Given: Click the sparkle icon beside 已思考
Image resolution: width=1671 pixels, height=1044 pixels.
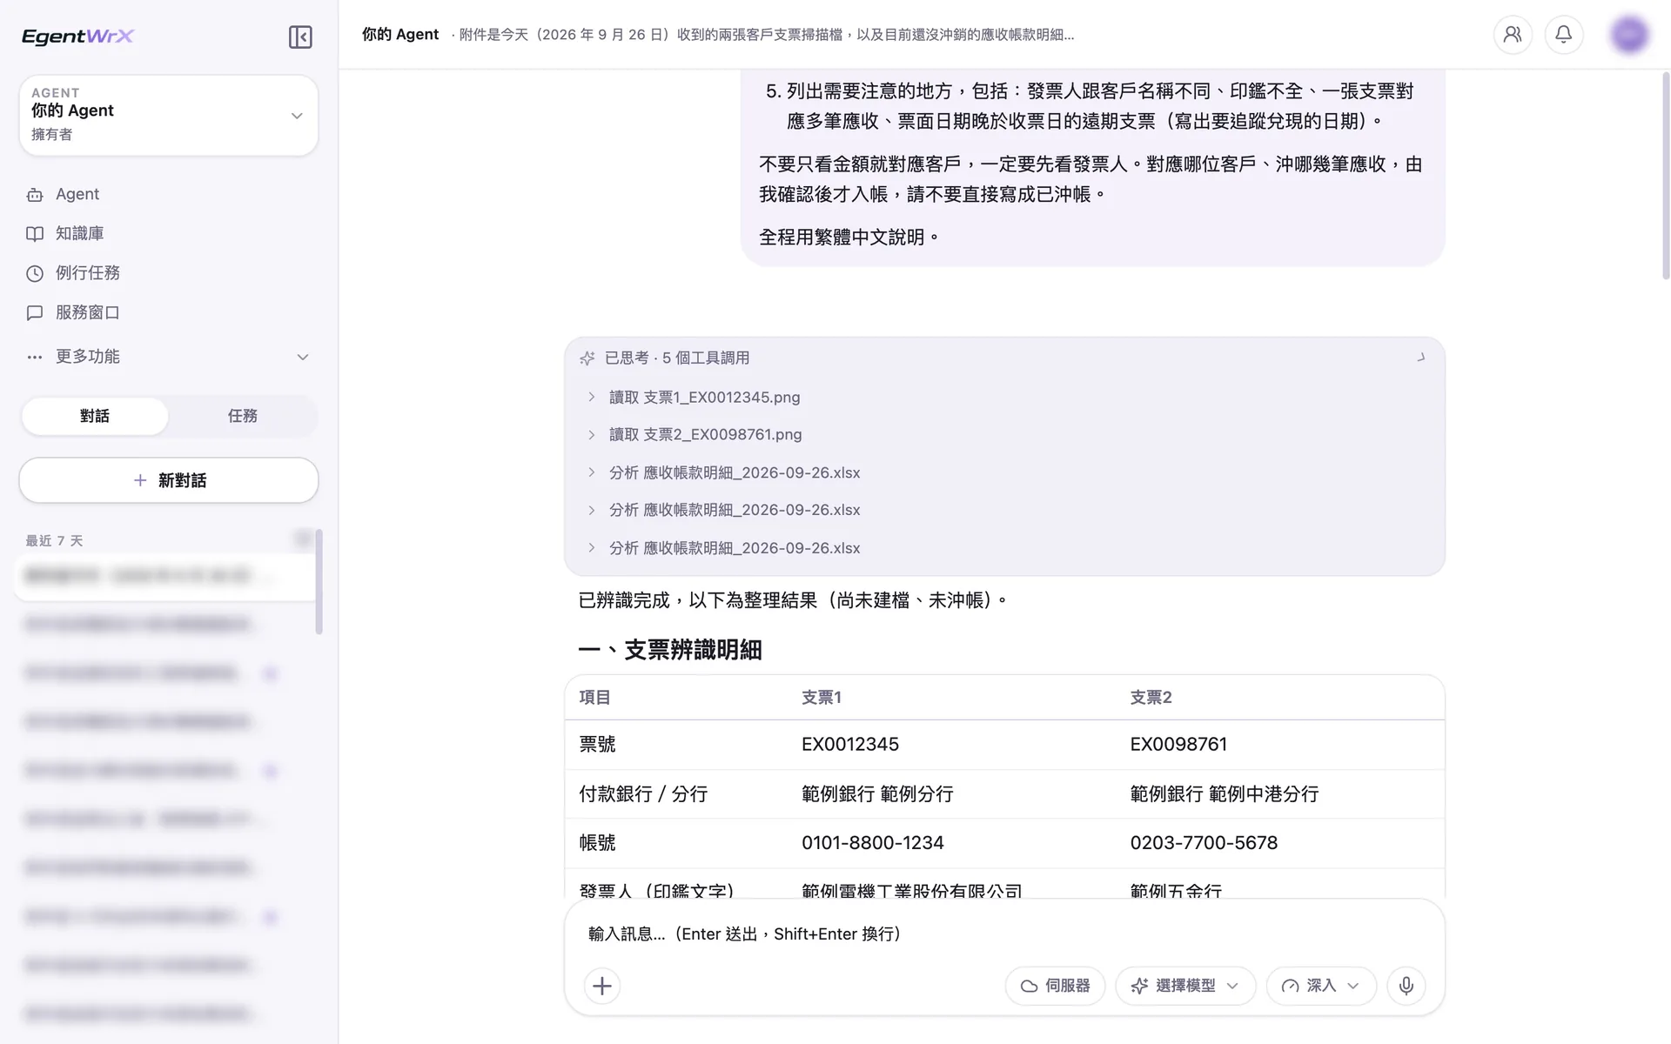Looking at the screenshot, I should [587, 358].
